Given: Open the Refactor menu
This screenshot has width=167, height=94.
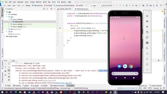Looking at the screenshot, I should point(39,2).
